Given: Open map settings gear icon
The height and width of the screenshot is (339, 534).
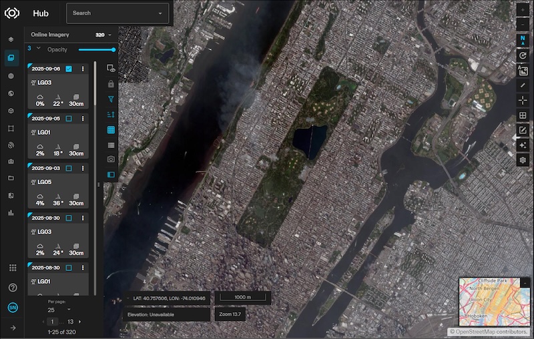Looking at the screenshot, I should [x=523, y=160].
